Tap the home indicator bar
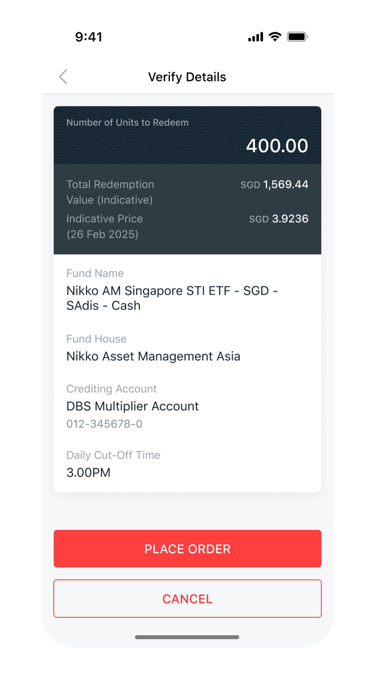Image resolution: width=375 pixels, height=676 pixels. 187,637
